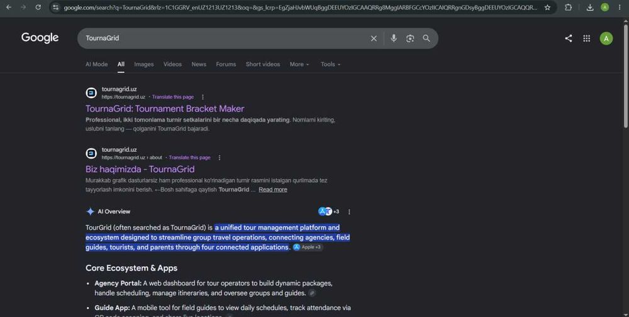Screen dimensions: 629x317
Task: Click the favicon of the about page result
Action: pyautogui.click(x=91, y=153)
